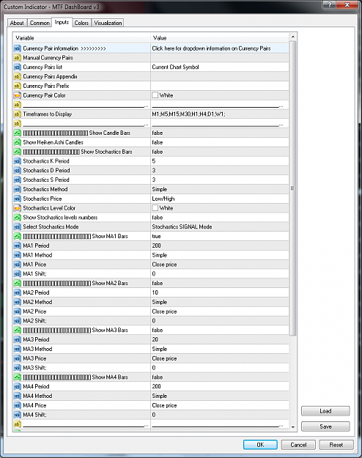The image size is (362, 458).
Task: Click the scrollbar down arrow
Action: click(x=293, y=426)
